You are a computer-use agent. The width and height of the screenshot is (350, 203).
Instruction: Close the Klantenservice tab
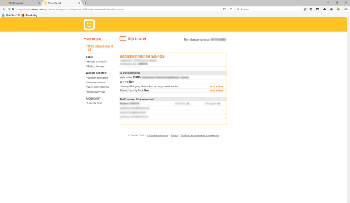click(39, 3)
